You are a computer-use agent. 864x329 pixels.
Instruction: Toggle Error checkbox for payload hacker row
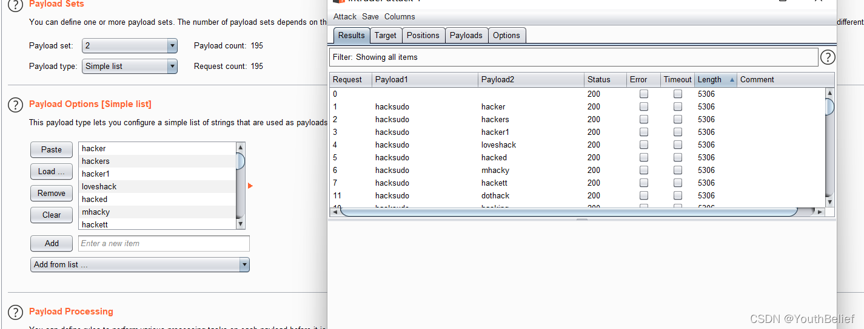click(644, 106)
